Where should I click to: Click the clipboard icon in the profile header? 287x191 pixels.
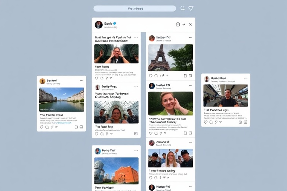click(x=178, y=24)
